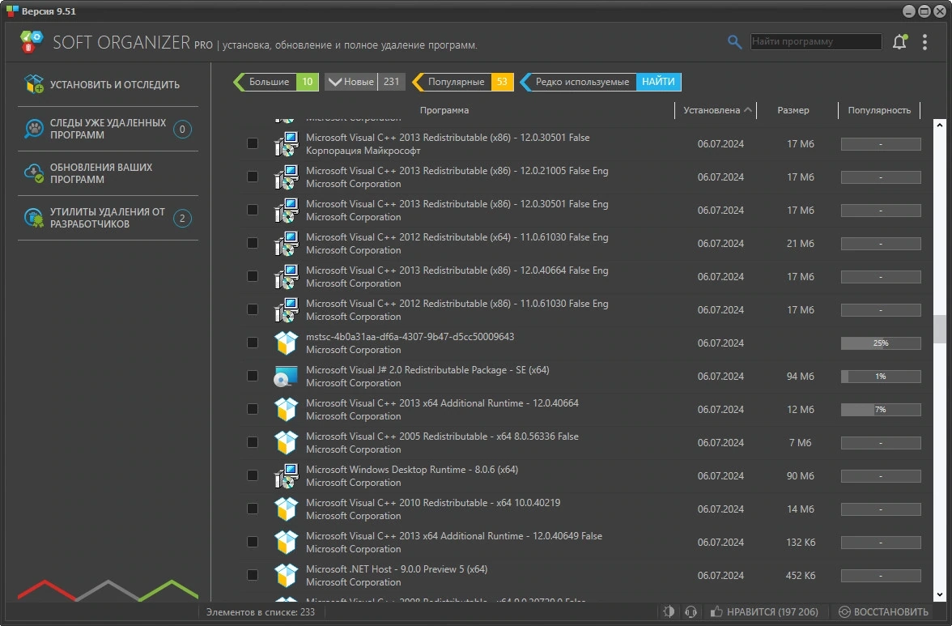Click the Visual C++ 2010 Redistributable icon

click(286, 509)
